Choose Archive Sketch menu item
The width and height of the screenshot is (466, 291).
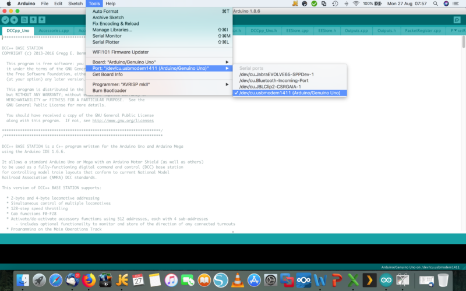pos(159,17)
